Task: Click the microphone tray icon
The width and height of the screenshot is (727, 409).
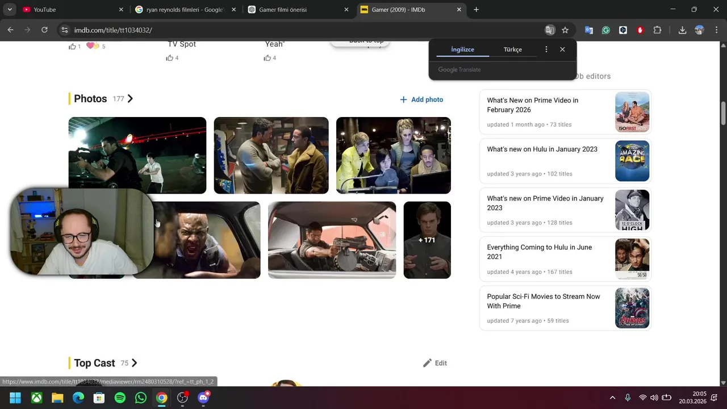Action: (x=628, y=398)
